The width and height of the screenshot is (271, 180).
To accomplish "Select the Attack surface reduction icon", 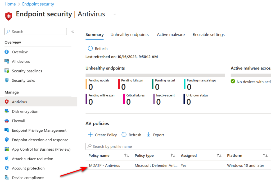I will click(7, 159).
